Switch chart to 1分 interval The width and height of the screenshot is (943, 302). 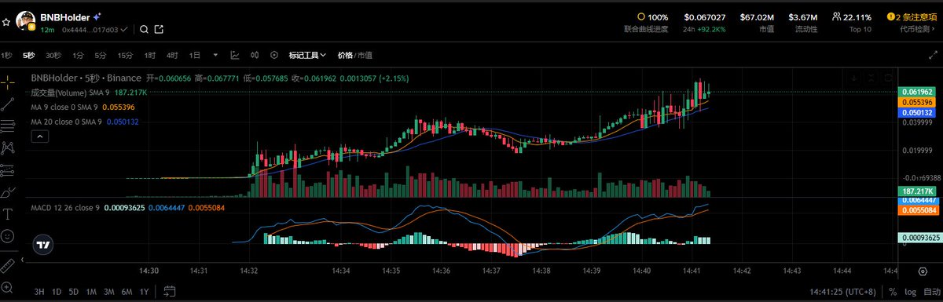pyautogui.click(x=78, y=56)
